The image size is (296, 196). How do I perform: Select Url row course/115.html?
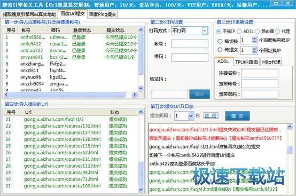[x=71, y=146]
